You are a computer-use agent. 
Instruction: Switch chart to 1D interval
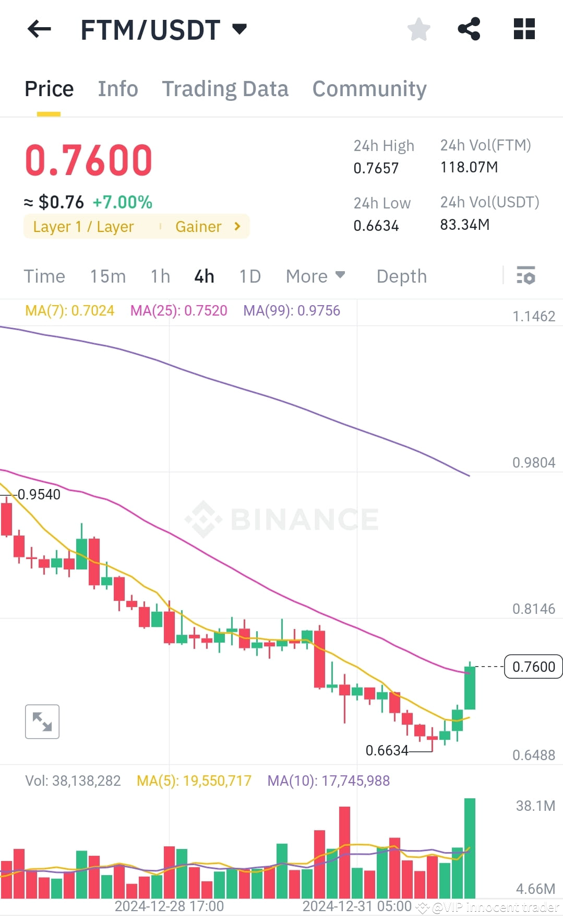point(249,276)
